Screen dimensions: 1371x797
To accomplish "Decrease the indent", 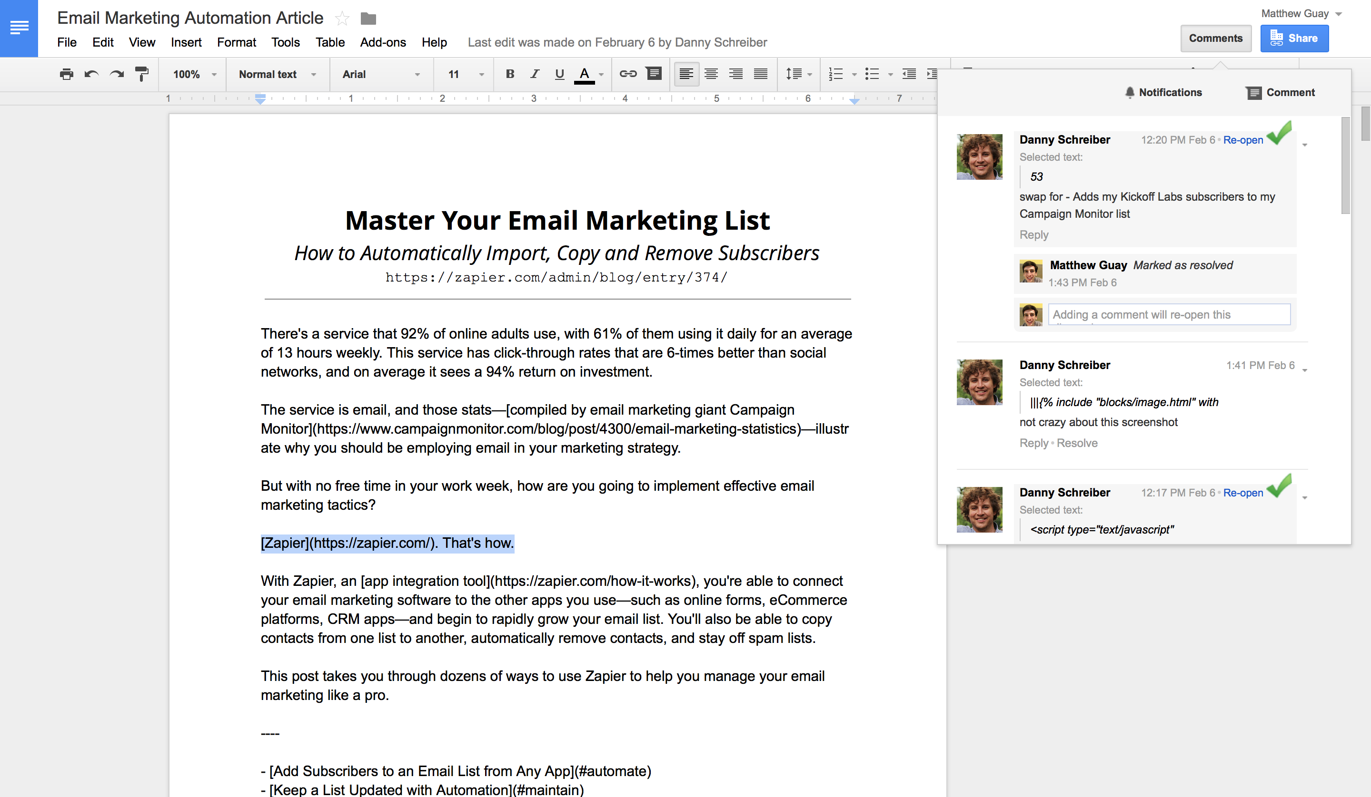I will (x=909, y=74).
